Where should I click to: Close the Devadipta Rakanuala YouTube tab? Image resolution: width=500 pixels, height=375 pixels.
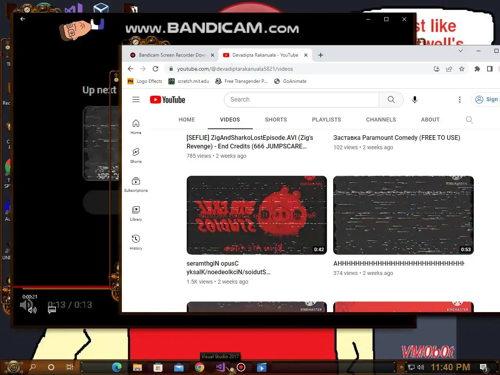(306, 55)
